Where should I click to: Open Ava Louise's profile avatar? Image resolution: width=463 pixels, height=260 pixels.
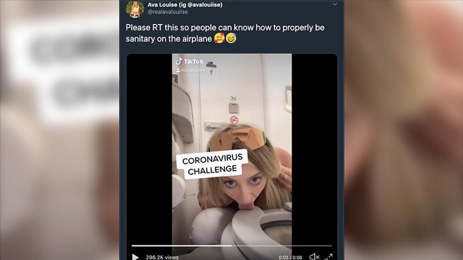(135, 9)
